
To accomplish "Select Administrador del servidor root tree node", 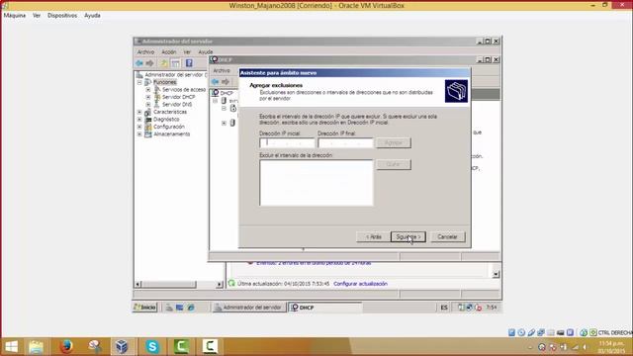I will 175,75.
